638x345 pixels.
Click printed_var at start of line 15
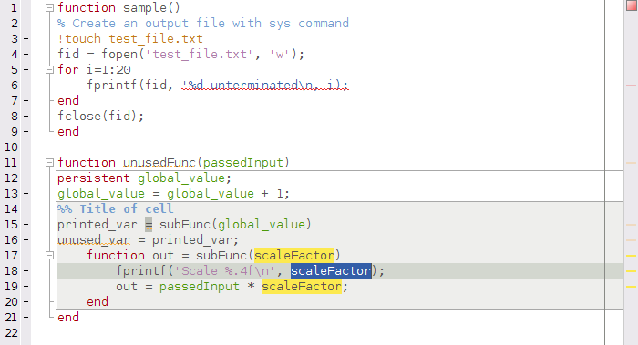pos(98,224)
